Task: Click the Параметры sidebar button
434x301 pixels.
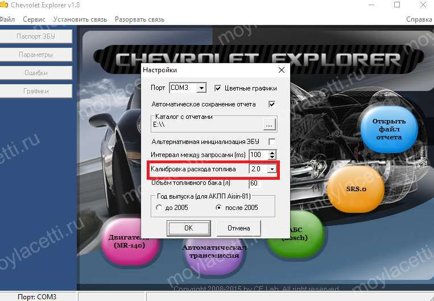Action: (x=36, y=55)
